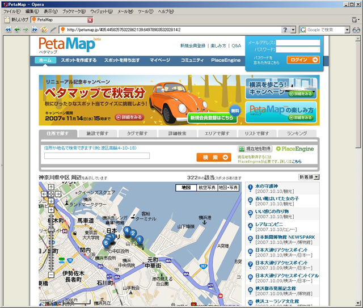Open the 編集 menu
Viewport: 363px width, 308px height.
[32, 11]
